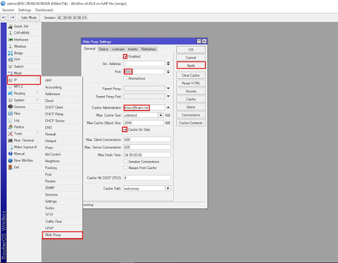
Task: Toggle the Enabled checkbox
Action: coord(125,57)
